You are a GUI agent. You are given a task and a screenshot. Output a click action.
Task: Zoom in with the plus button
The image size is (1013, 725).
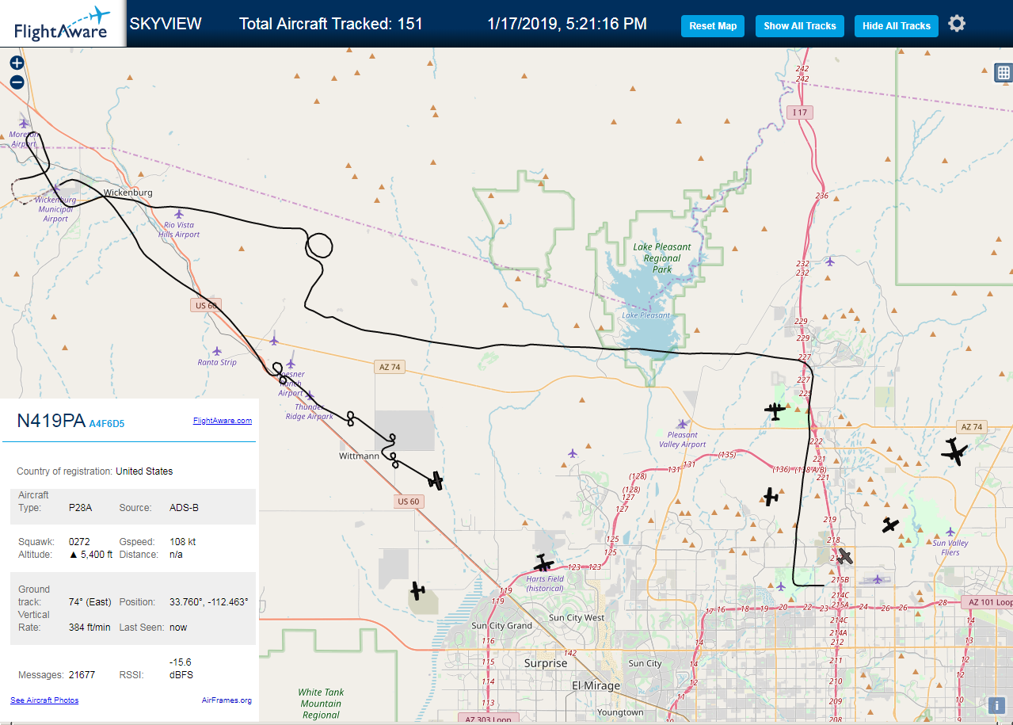click(x=17, y=63)
